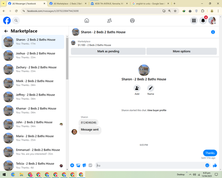Image resolution: width=222 pixels, height=178 pixels.
Task: Reload the page
Action: click(16, 11)
